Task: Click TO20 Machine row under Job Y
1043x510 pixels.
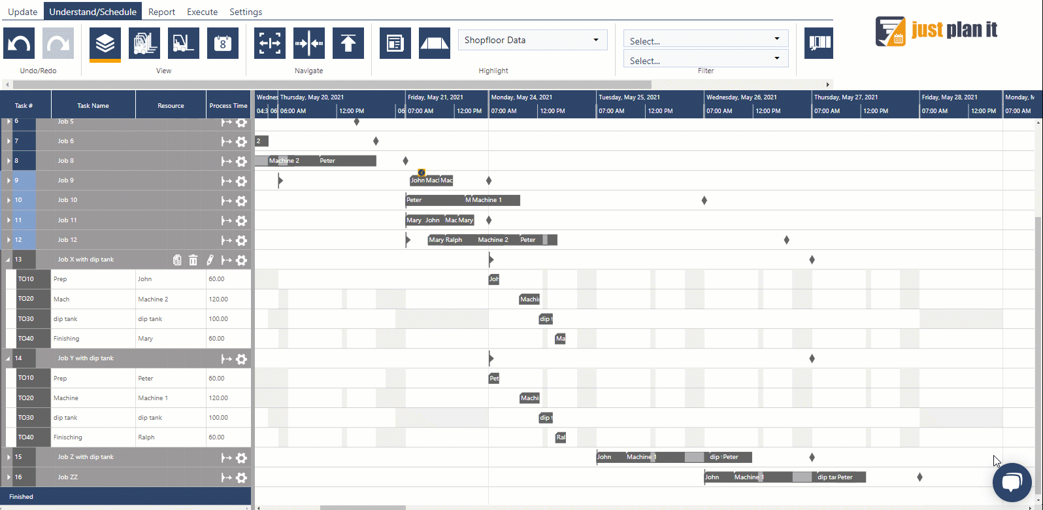Action: tap(125, 398)
